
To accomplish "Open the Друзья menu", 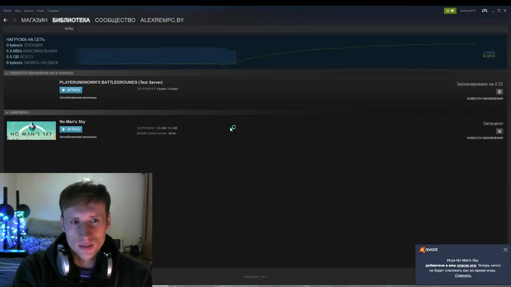I will [29, 11].
